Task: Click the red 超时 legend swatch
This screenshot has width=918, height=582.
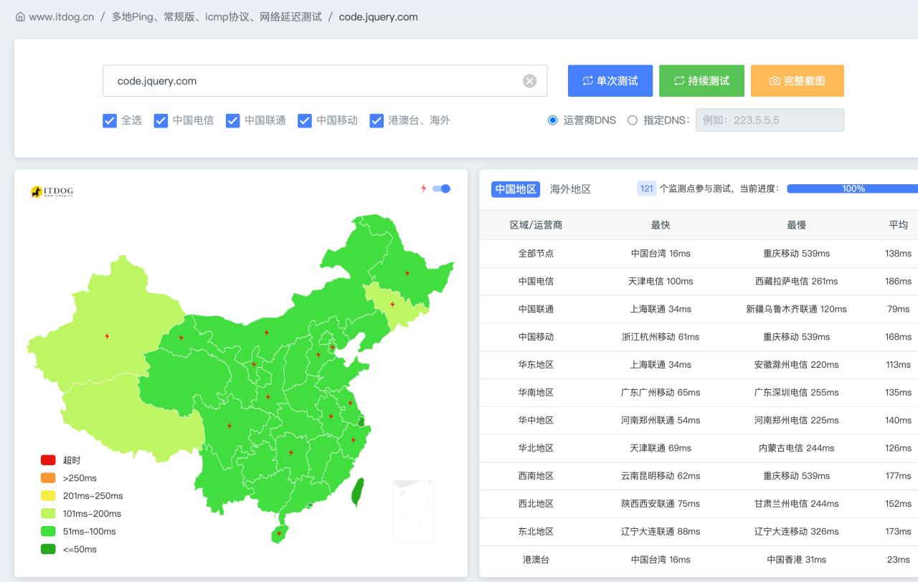Action: 48,460
